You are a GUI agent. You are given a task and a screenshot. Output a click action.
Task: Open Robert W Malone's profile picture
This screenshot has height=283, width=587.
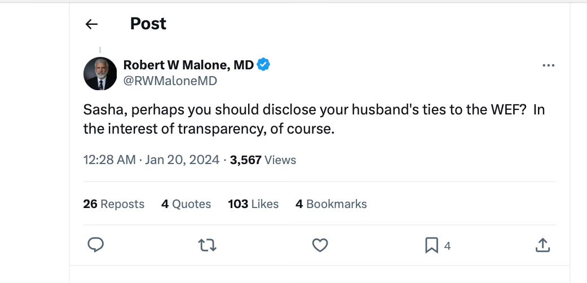[100, 73]
